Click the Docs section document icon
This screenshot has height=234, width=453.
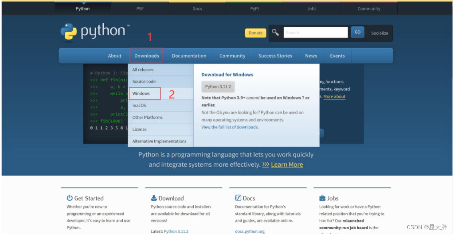click(238, 198)
